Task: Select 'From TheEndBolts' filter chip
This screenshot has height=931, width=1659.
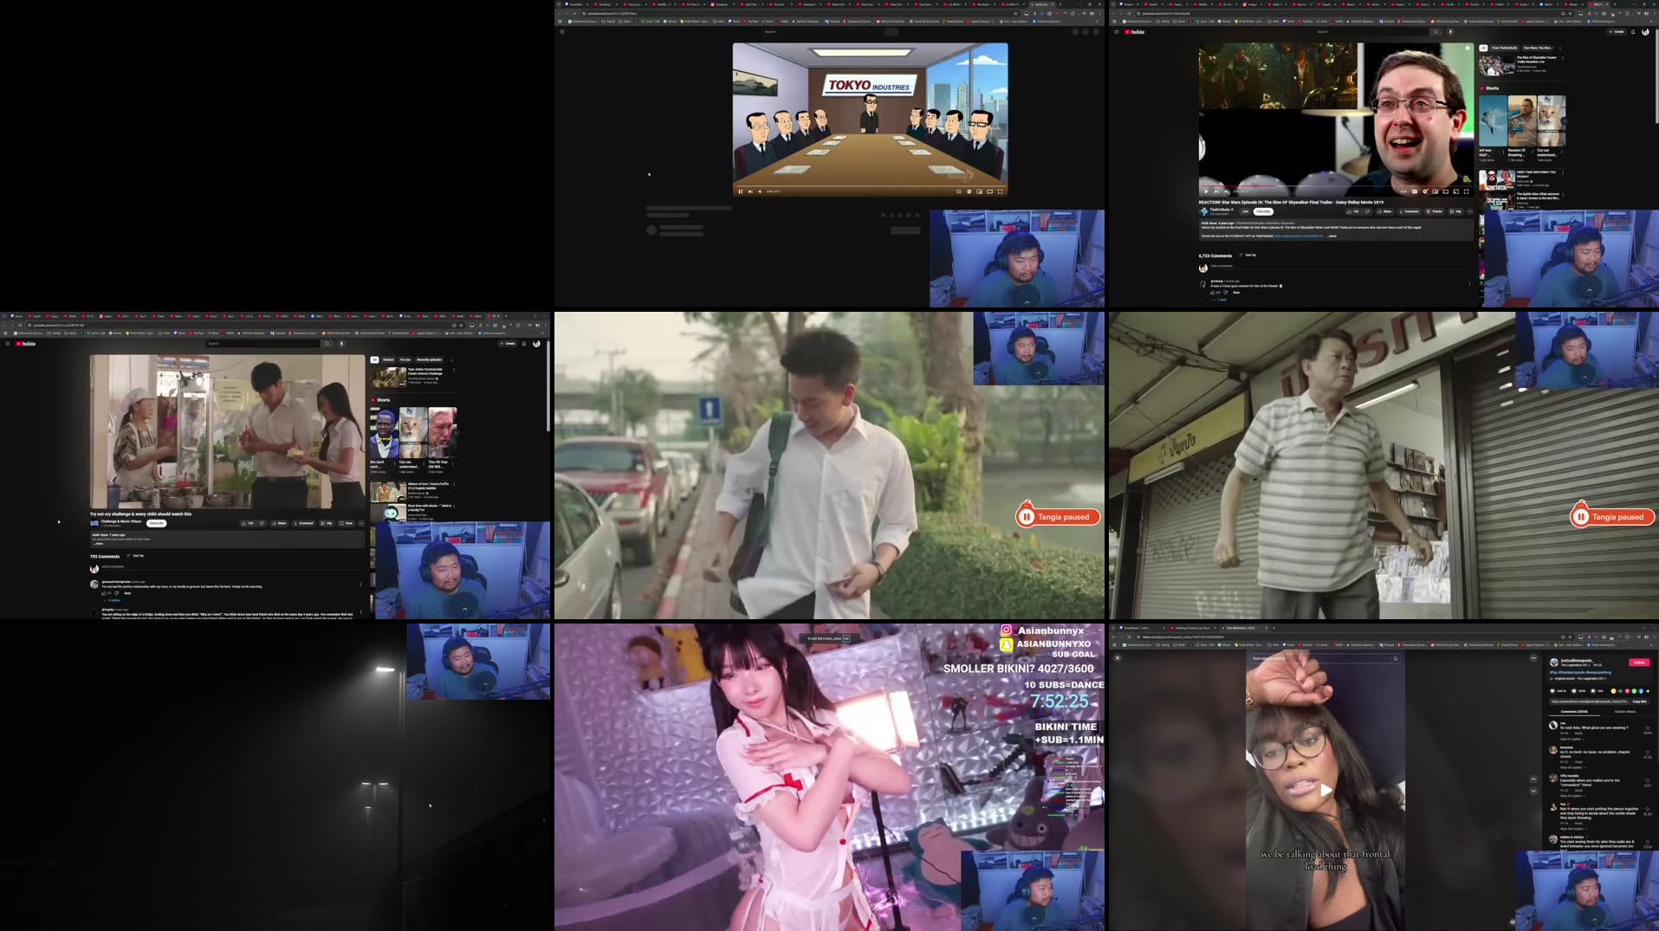Action: click(x=1504, y=48)
